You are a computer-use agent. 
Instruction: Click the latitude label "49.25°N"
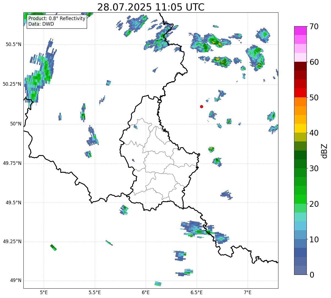12,241
